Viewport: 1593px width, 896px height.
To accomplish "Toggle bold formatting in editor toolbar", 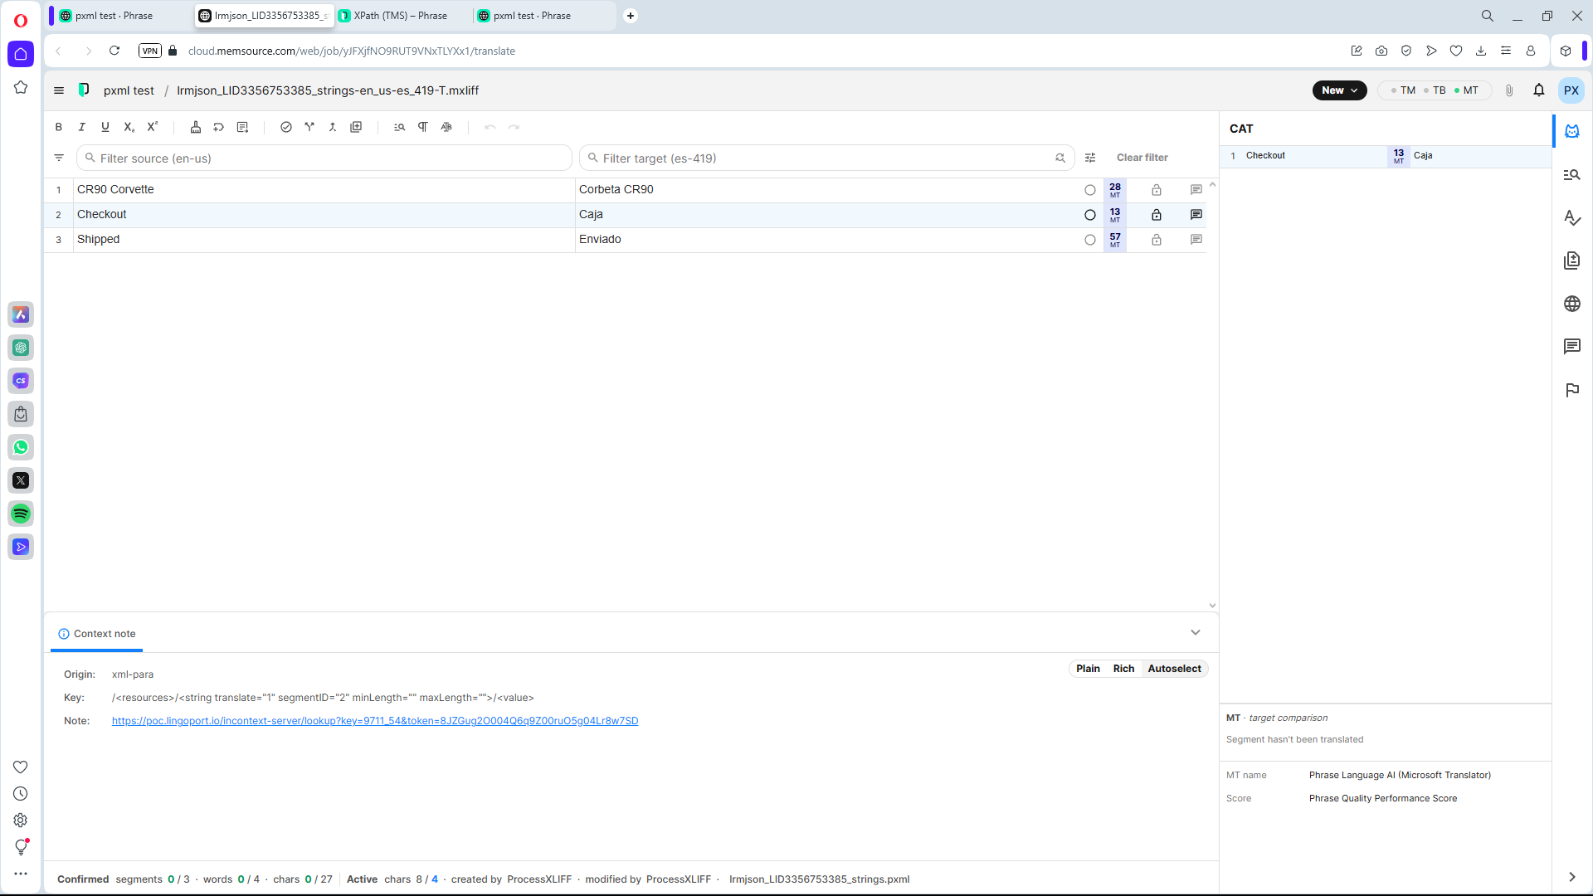I will tap(58, 127).
